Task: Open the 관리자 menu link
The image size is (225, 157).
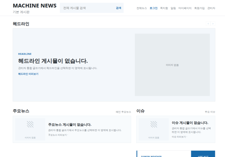Action: pos(211,8)
